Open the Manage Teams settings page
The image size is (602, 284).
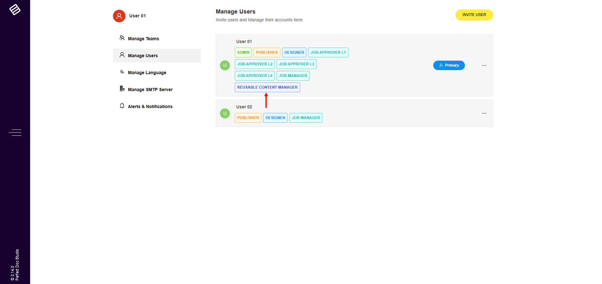143,39
